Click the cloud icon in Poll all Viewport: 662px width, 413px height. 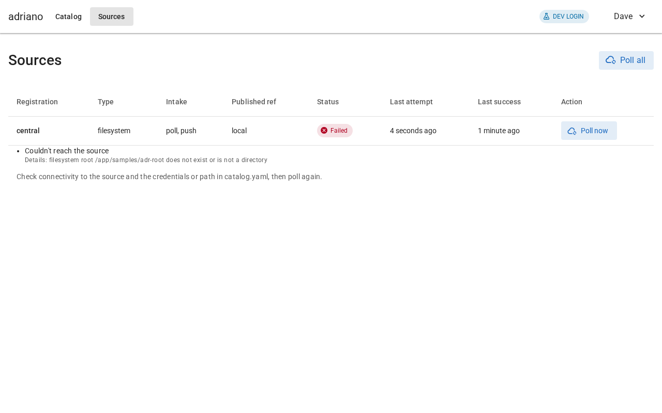pyautogui.click(x=611, y=60)
